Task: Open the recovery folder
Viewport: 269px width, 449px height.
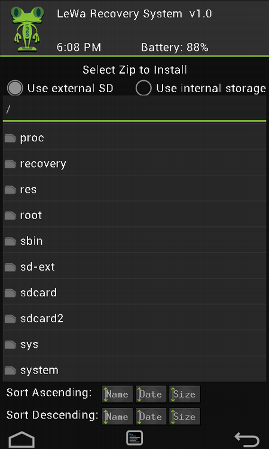Action: (134, 164)
